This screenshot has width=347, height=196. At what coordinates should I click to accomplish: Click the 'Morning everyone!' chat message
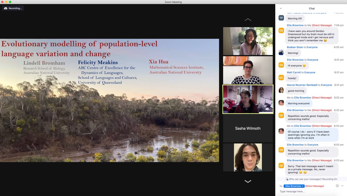[x=299, y=103]
